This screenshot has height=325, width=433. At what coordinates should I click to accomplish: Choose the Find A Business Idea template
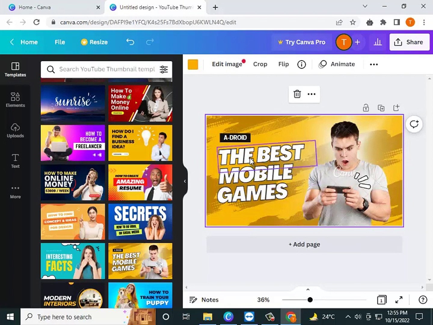[140, 143]
